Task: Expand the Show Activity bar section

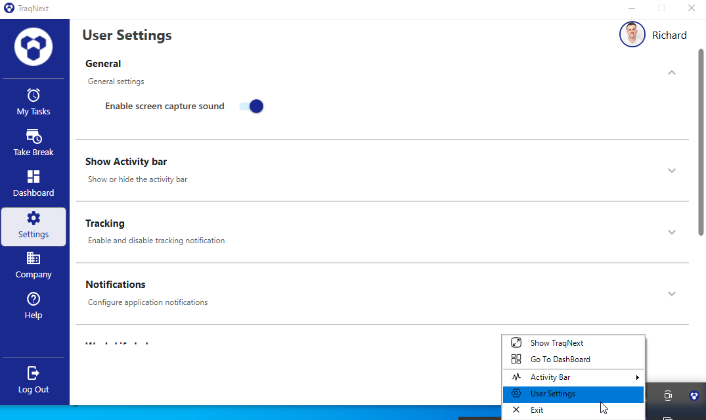Action: tap(671, 170)
